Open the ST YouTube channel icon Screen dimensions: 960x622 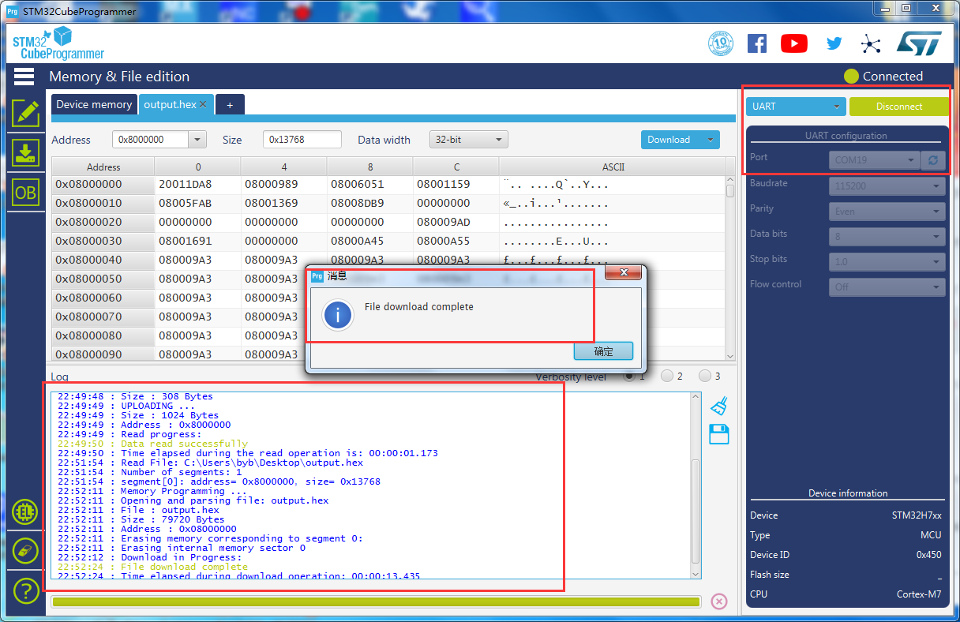(x=793, y=43)
